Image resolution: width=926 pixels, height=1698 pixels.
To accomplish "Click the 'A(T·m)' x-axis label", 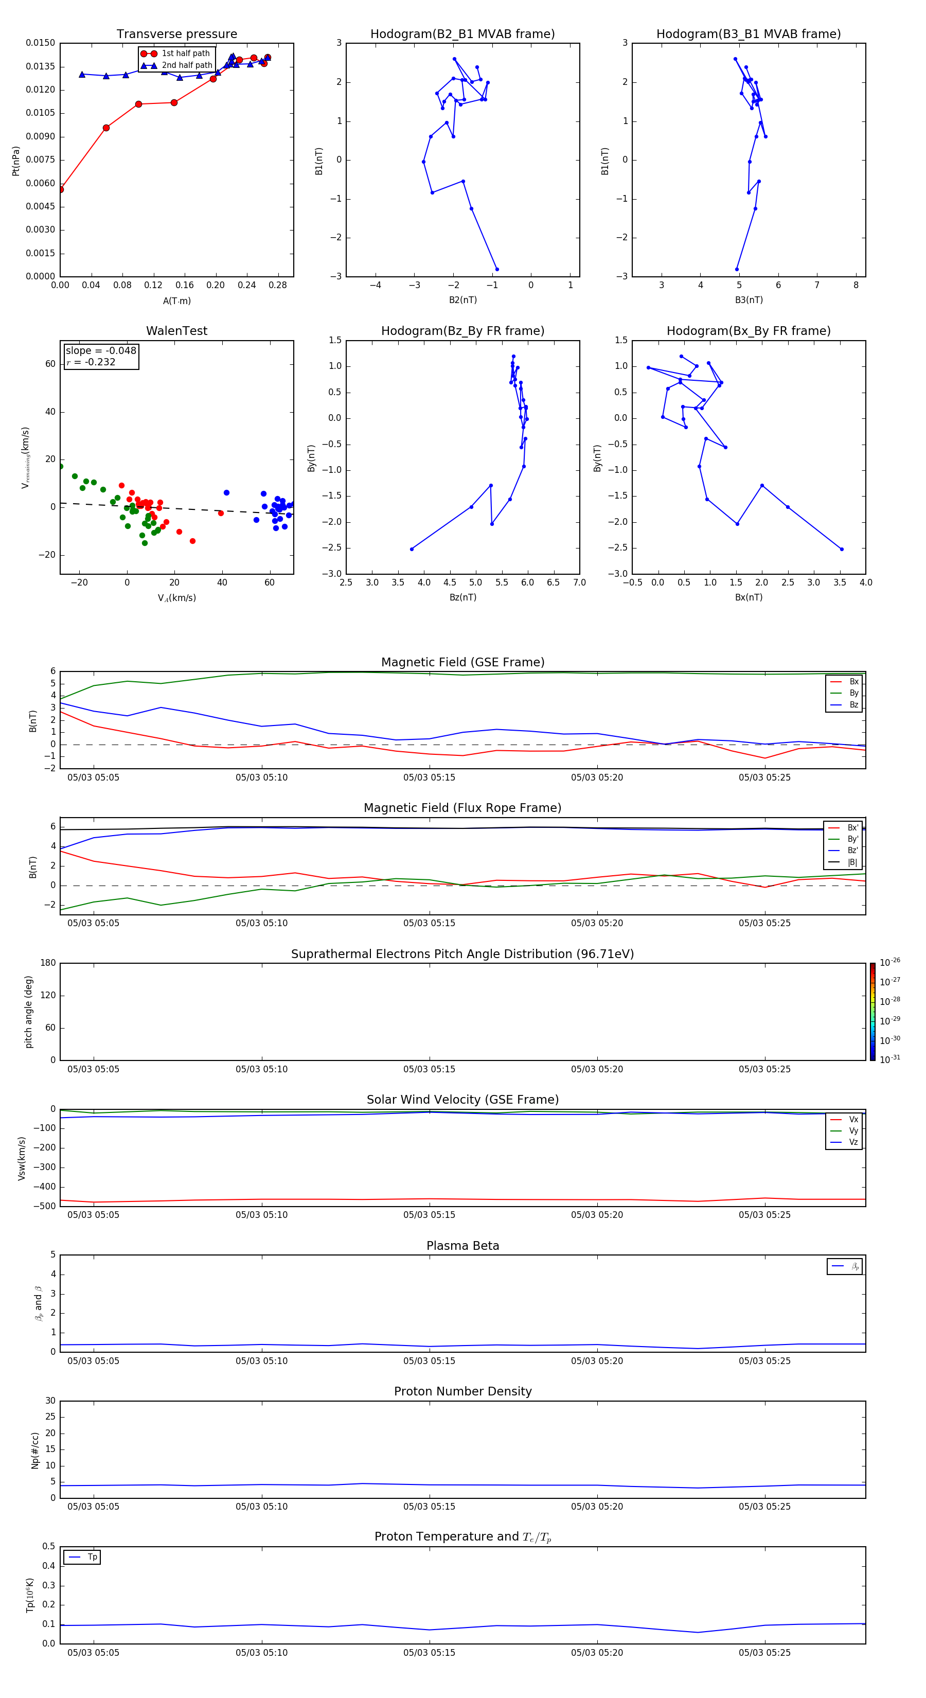I will coord(176,300).
